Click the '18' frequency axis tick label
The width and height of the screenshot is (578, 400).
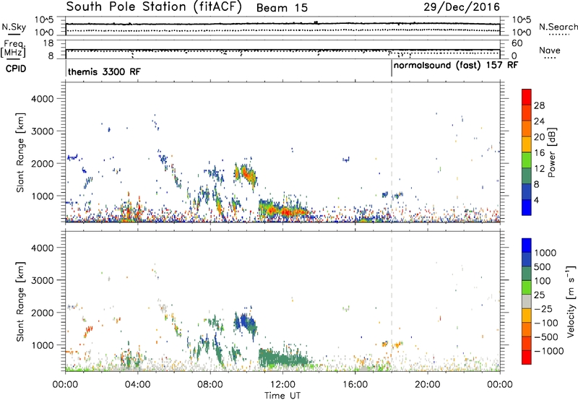point(48,43)
